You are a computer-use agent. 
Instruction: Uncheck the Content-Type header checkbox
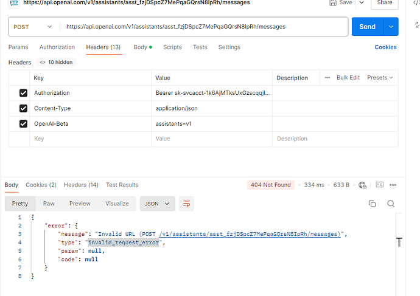(23, 108)
